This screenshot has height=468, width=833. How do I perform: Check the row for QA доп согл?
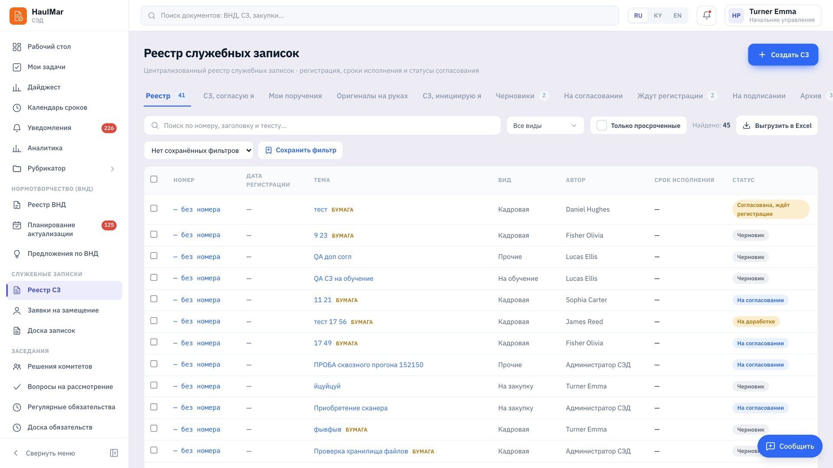pyautogui.click(x=154, y=256)
